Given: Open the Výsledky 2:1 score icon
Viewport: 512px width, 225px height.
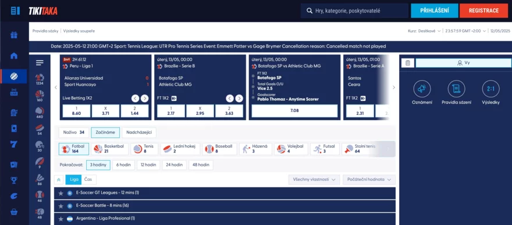Looking at the screenshot, I should 491,89.
